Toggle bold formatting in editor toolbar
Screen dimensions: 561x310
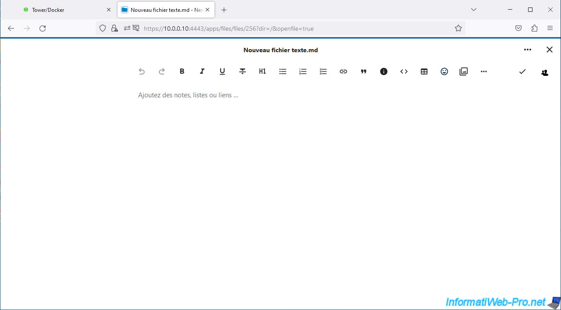point(182,71)
